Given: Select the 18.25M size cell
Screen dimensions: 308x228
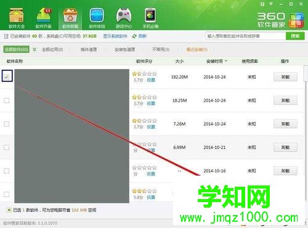Looking at the screenshot, I should (179, 100).
